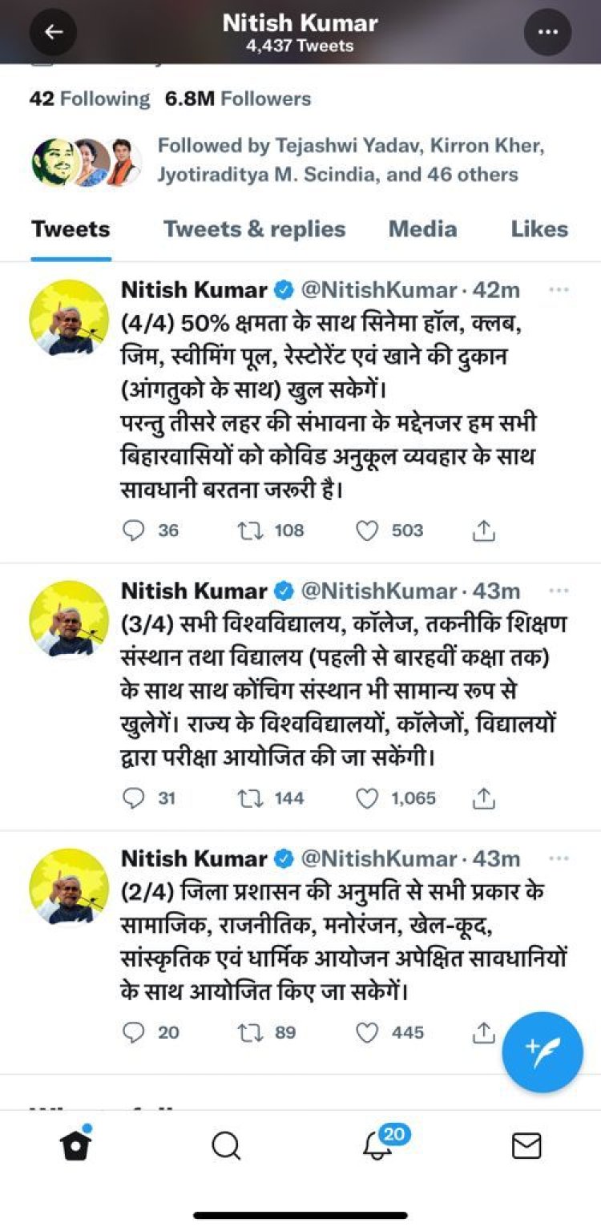Reply to the (4/4) tweet
601x1231 pixels.
(x=135, y=531)
